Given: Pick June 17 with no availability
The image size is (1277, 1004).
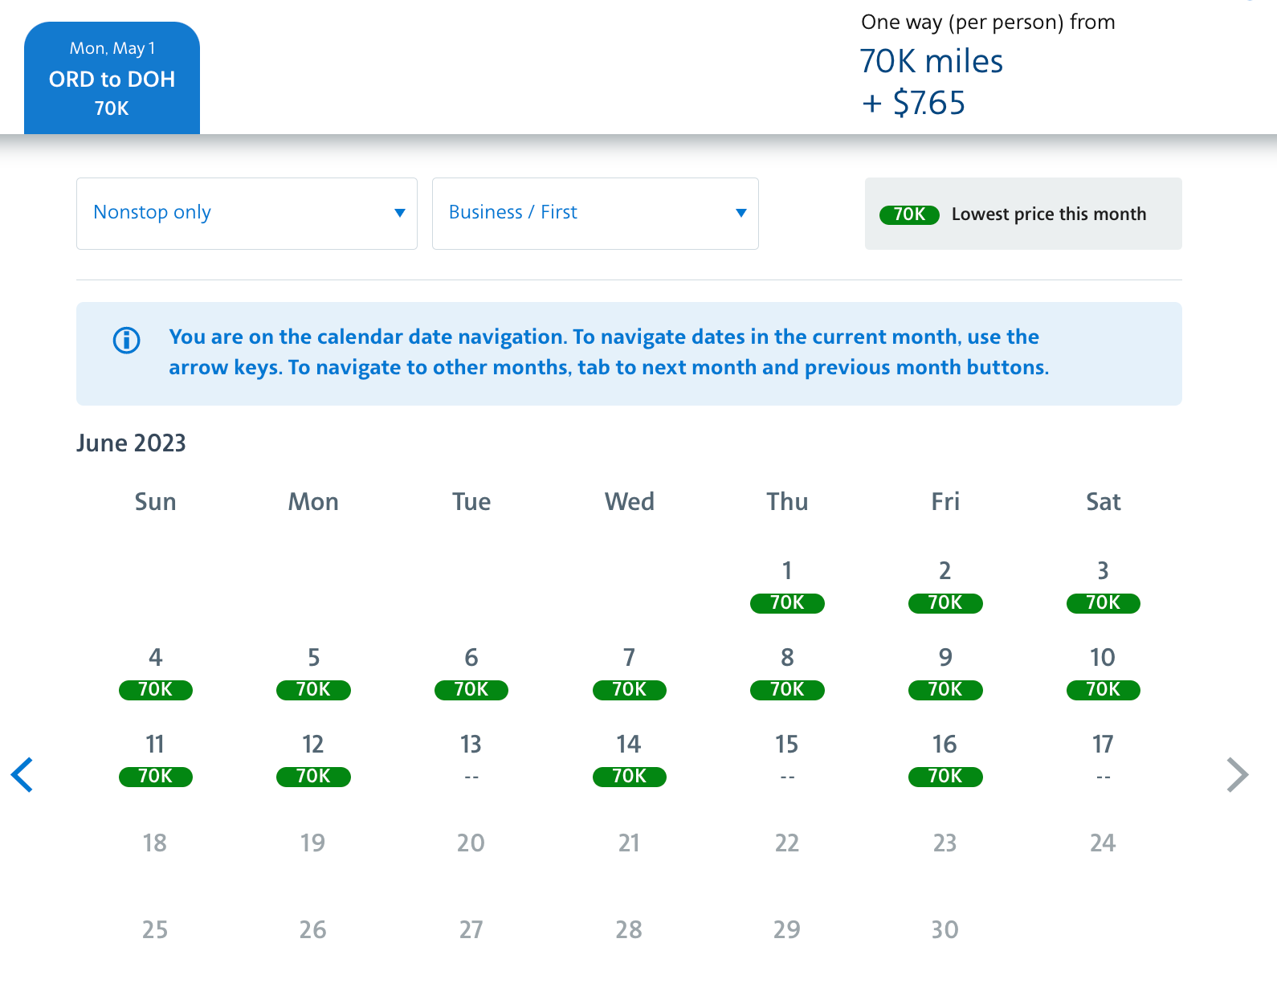Looking at the screenshot, I should coord(1103,758).
